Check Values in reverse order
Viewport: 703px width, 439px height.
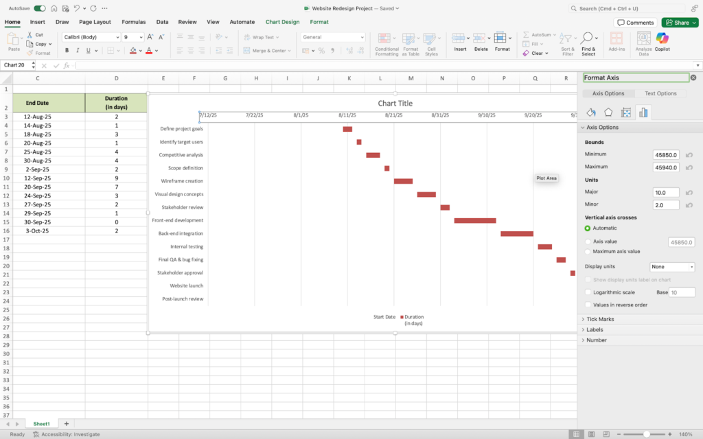[x=588, y=305]
